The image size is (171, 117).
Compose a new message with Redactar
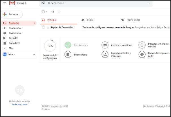click(12, 14)
